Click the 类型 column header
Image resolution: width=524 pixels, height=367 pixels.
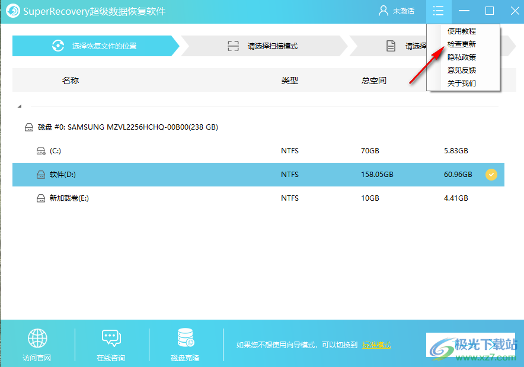pyautogui.click(x=290, y=81)
